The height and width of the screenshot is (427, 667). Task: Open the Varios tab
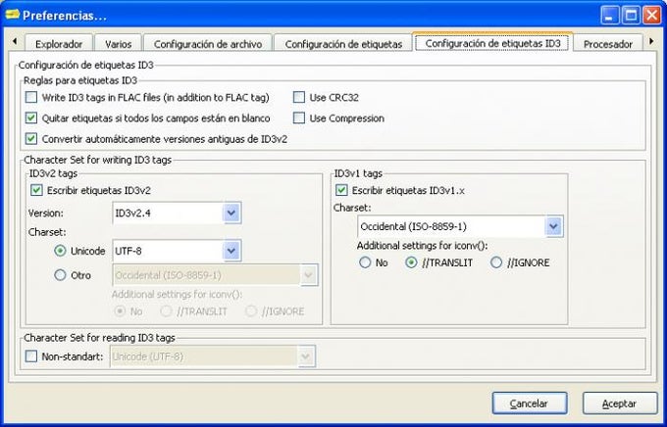pos(119,44)
